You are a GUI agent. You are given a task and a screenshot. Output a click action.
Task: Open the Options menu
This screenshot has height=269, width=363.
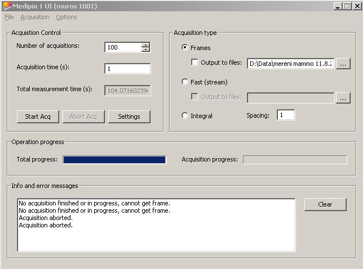66,17
